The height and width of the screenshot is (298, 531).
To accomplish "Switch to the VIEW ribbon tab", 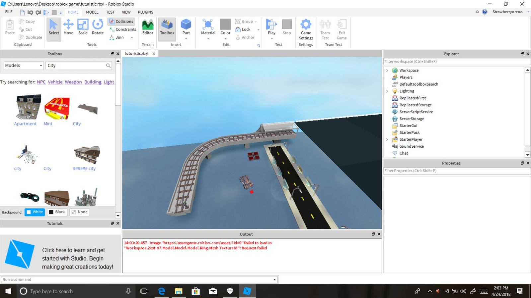I will [126, 12].
